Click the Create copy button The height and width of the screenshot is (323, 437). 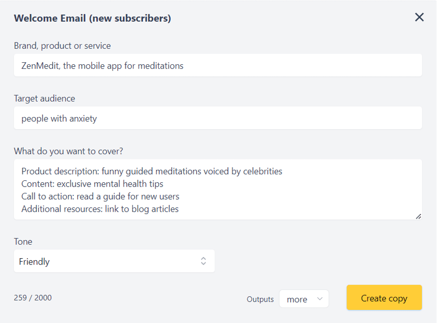[384, 298]
